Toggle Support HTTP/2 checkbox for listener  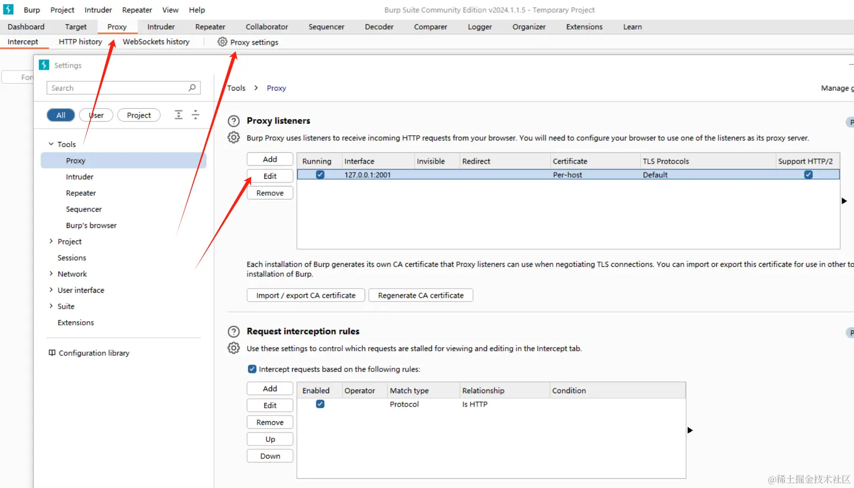808,175
